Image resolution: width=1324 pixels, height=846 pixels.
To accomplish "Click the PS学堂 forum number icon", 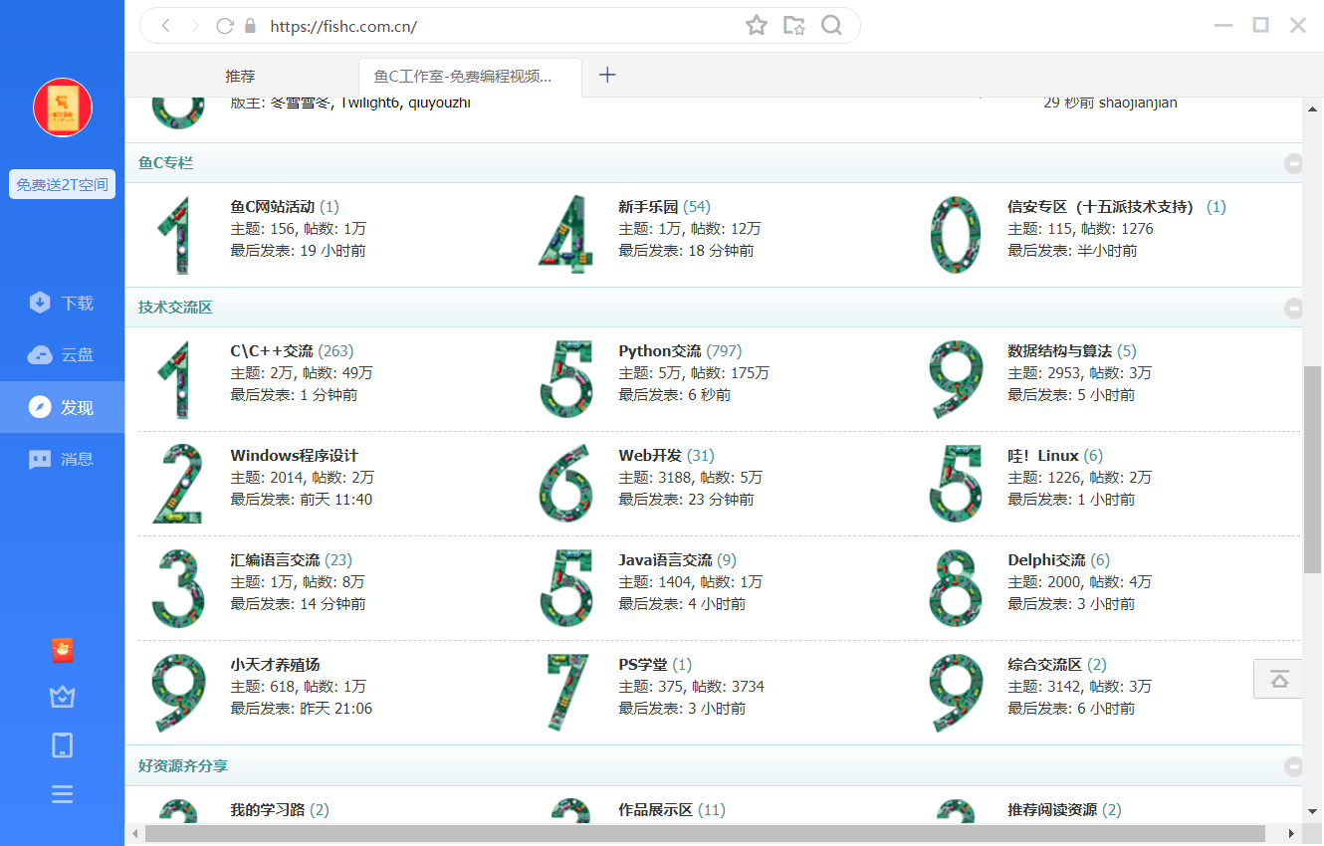I will [x=566, y=694].
